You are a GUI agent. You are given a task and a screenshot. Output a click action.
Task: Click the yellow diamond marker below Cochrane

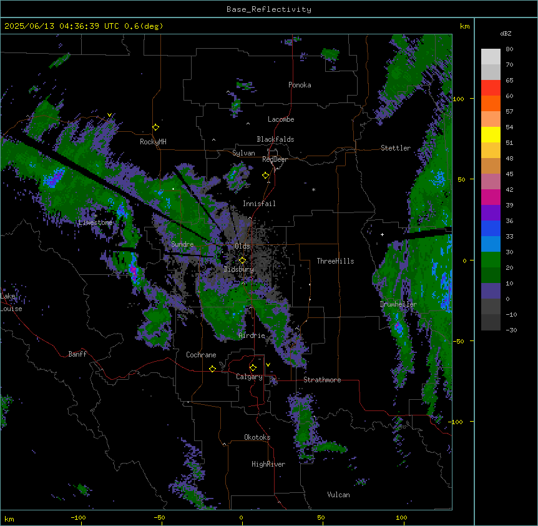pyautogui.click(x=212, y=369)
